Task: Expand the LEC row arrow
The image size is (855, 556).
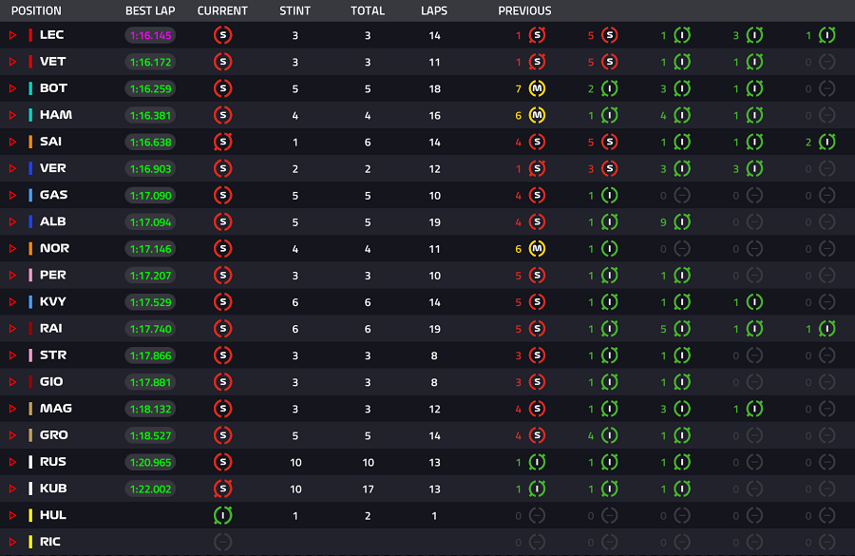Action: click(12, 35)
